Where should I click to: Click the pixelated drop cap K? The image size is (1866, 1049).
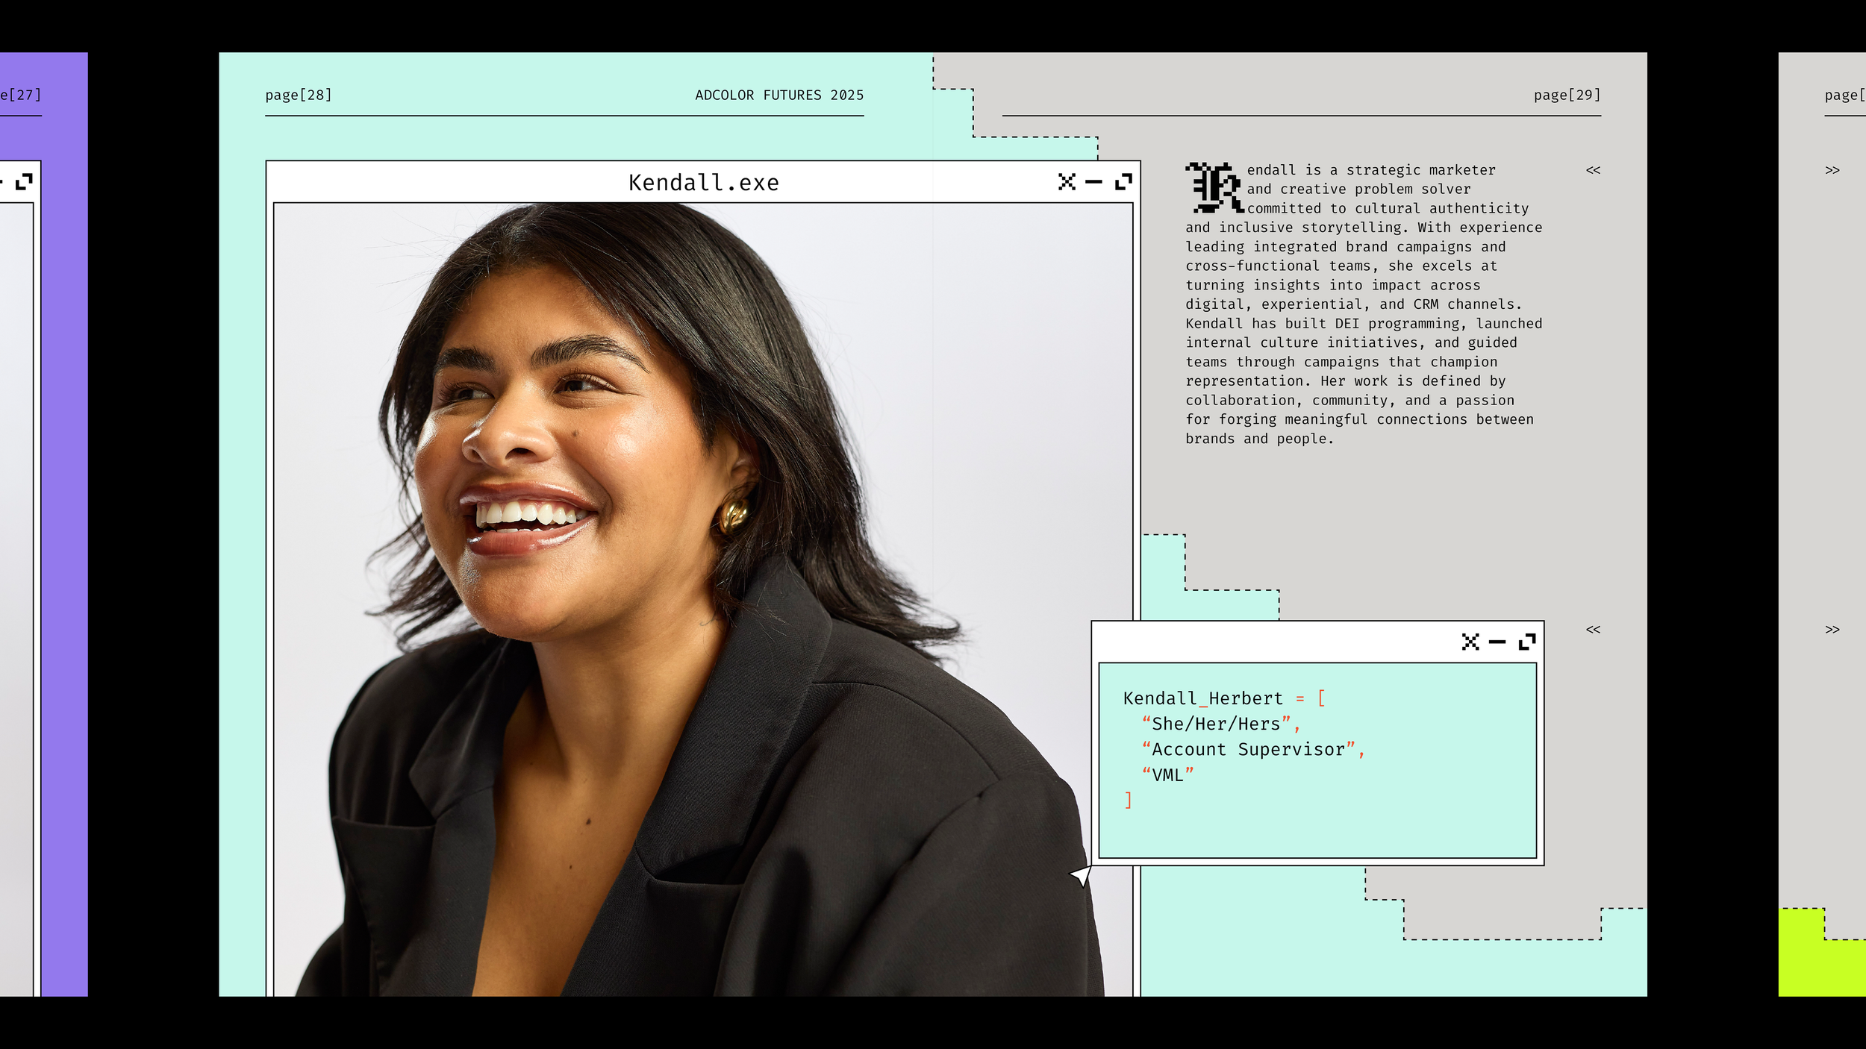(x=1214, y=188)
